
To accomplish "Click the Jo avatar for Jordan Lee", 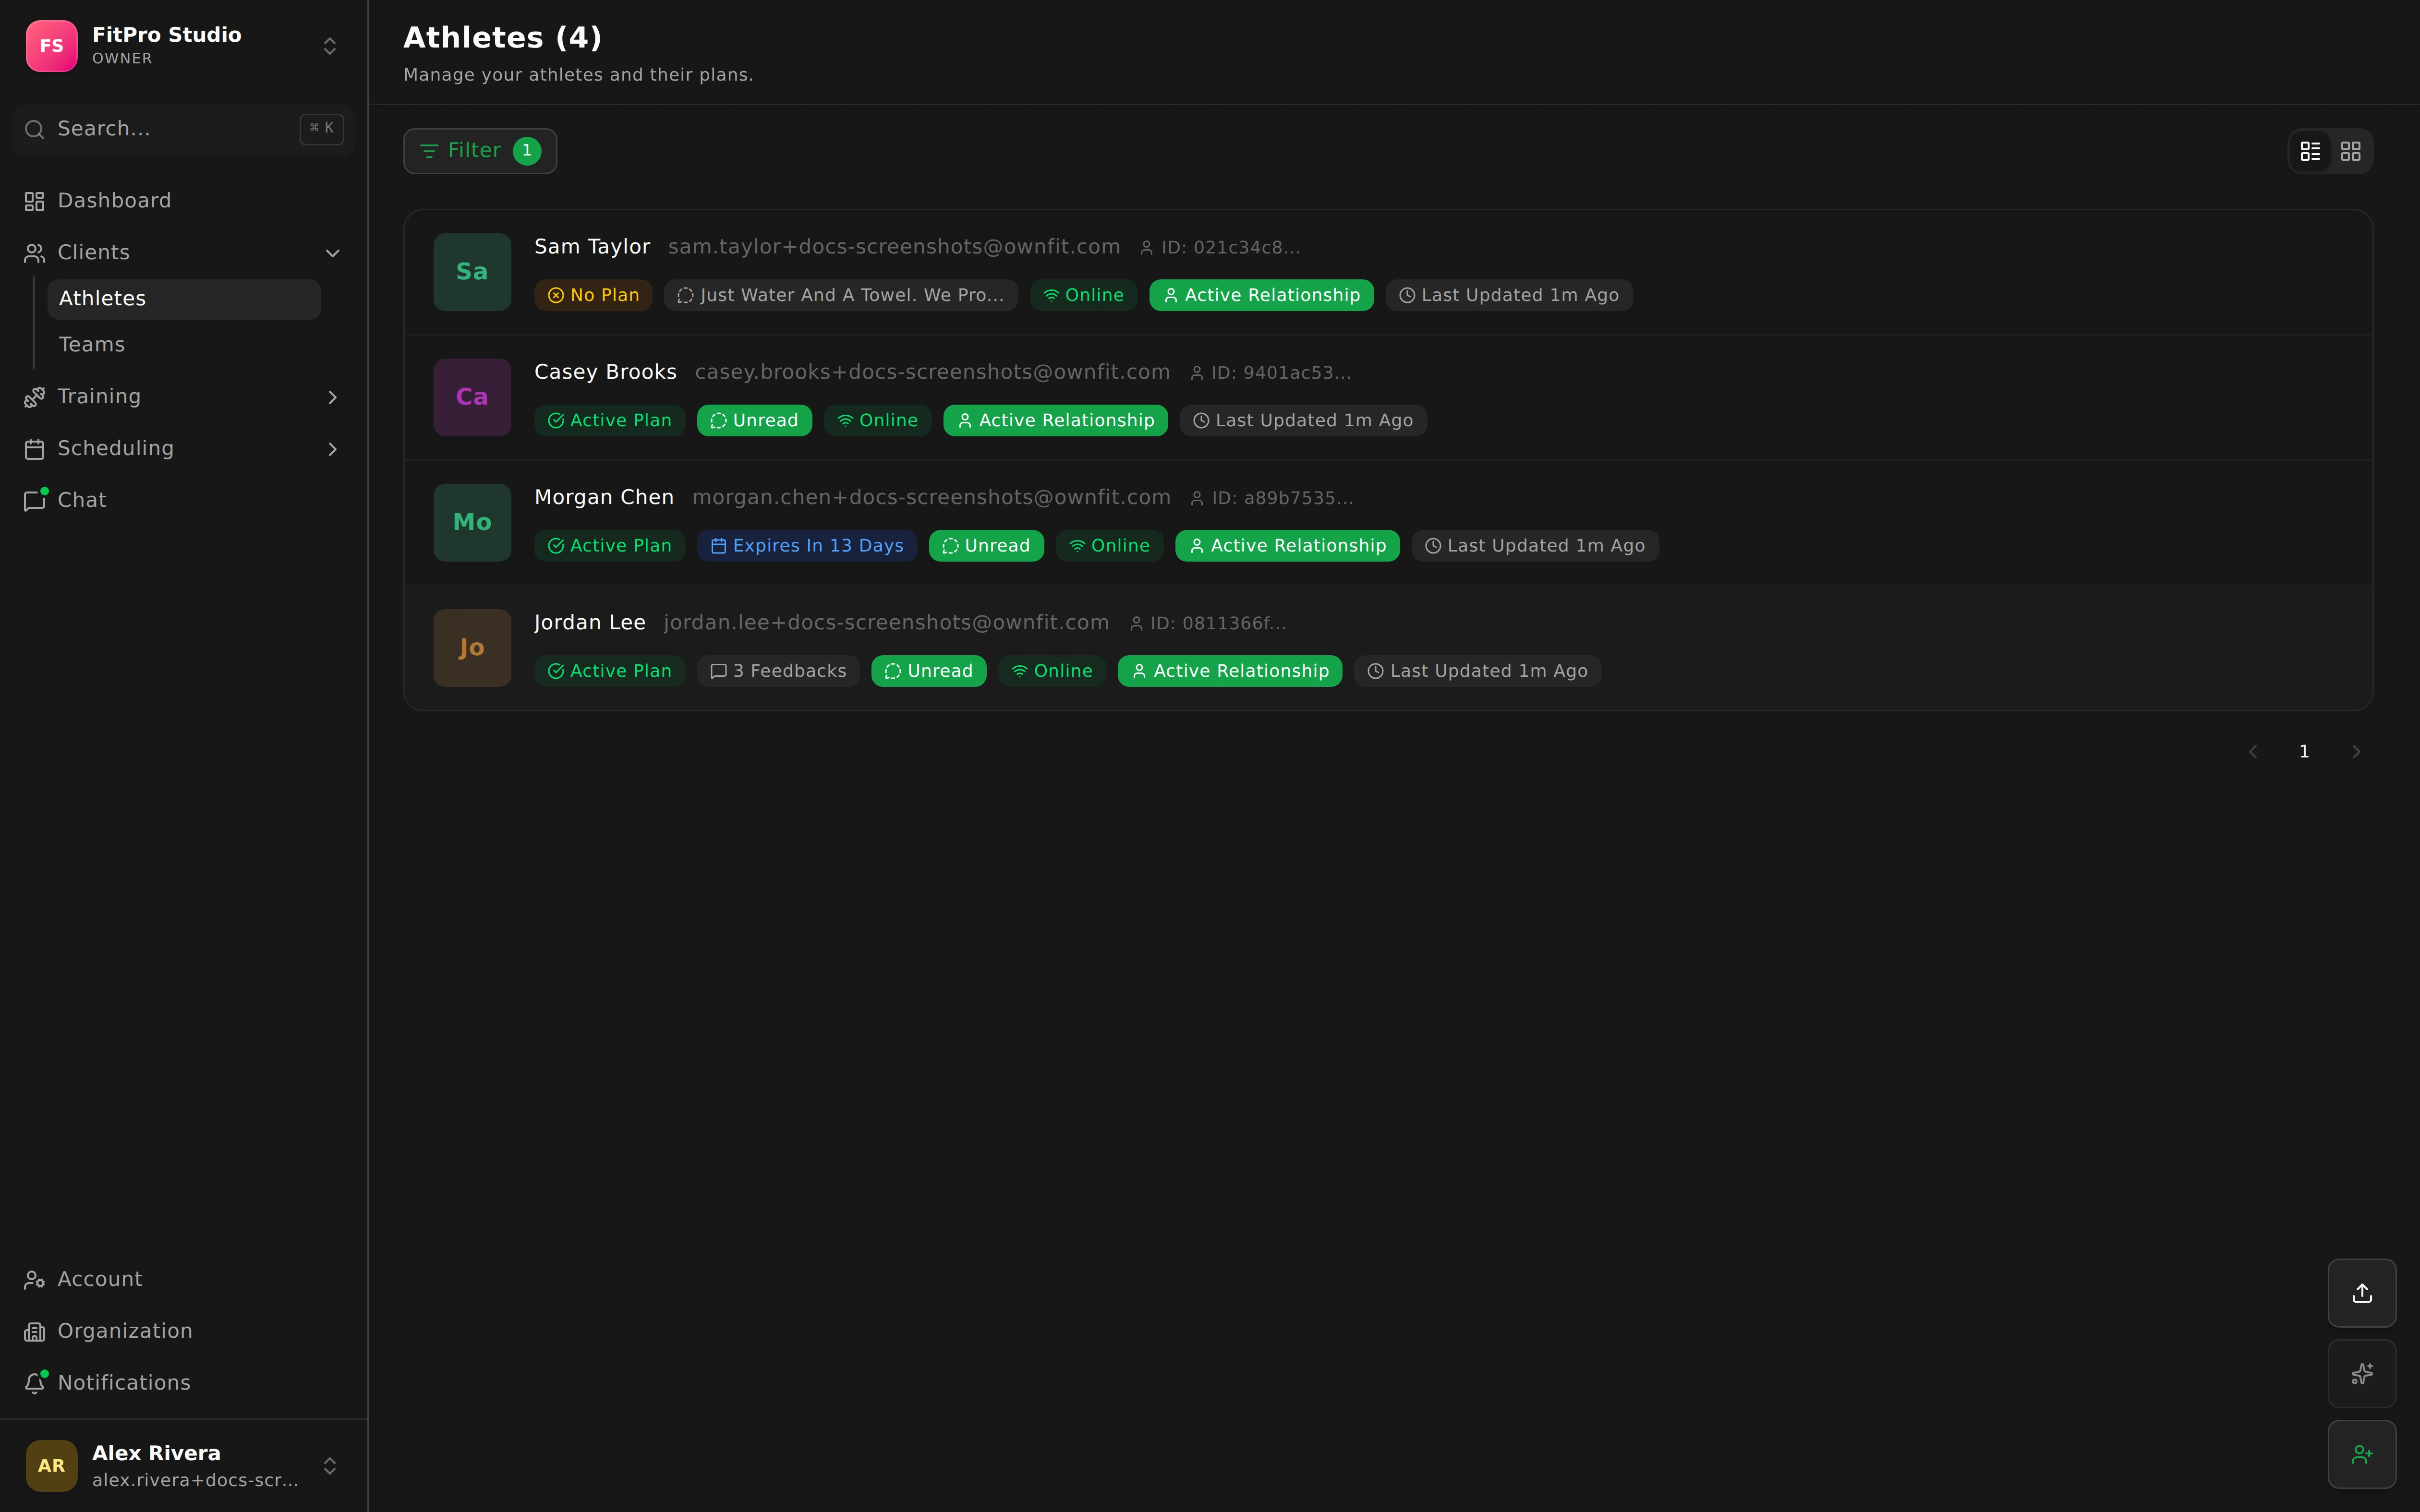I will (472, 648).
